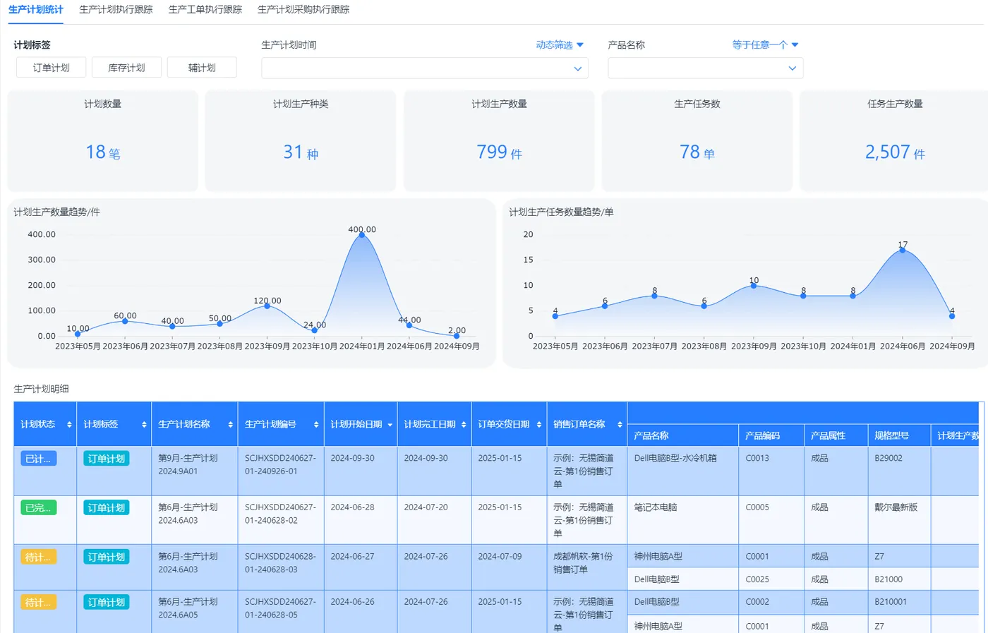Open the 动态筛选 dropdown
988x633 pixels.
pos(560,45)
